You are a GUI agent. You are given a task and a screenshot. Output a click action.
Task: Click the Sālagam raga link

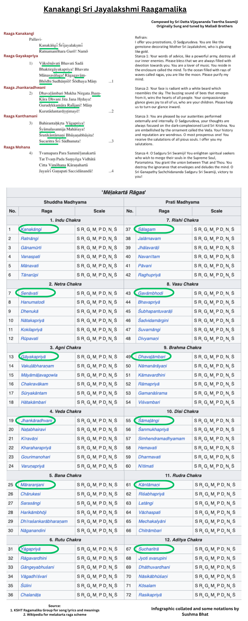tap(147, 229)
